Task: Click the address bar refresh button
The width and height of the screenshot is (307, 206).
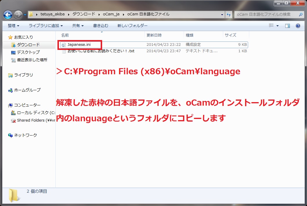Action: (228, 15)
